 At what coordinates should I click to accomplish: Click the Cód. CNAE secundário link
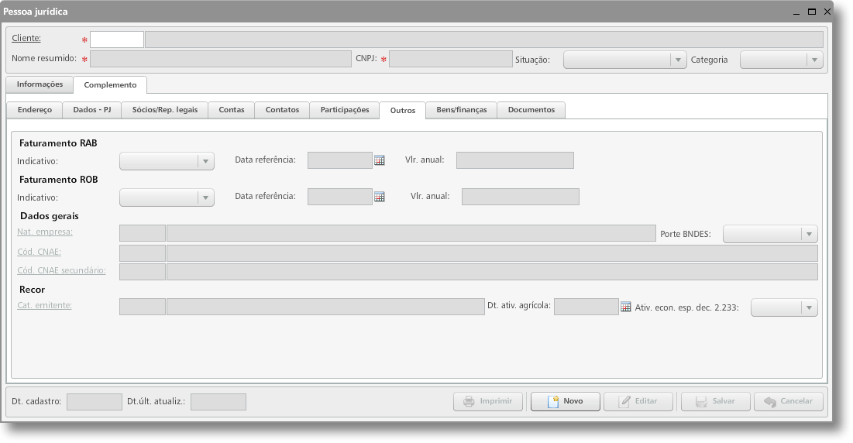point(61,270)
